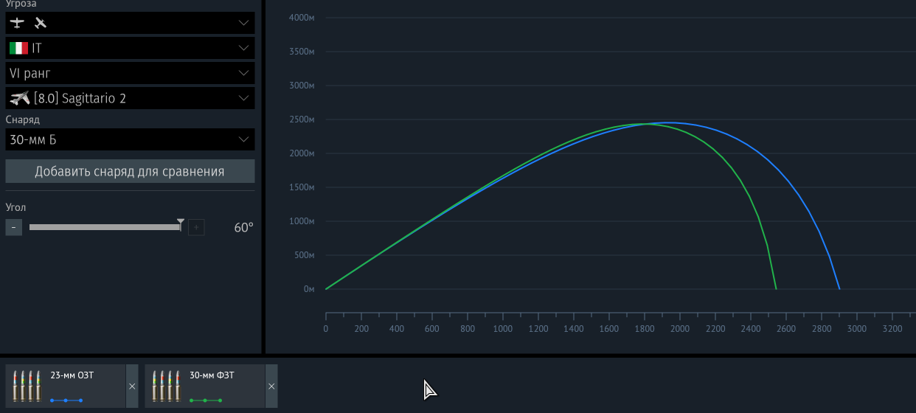Click the blue line legend marker
This screenshot has height=413, width=916.
pos(66,400)
